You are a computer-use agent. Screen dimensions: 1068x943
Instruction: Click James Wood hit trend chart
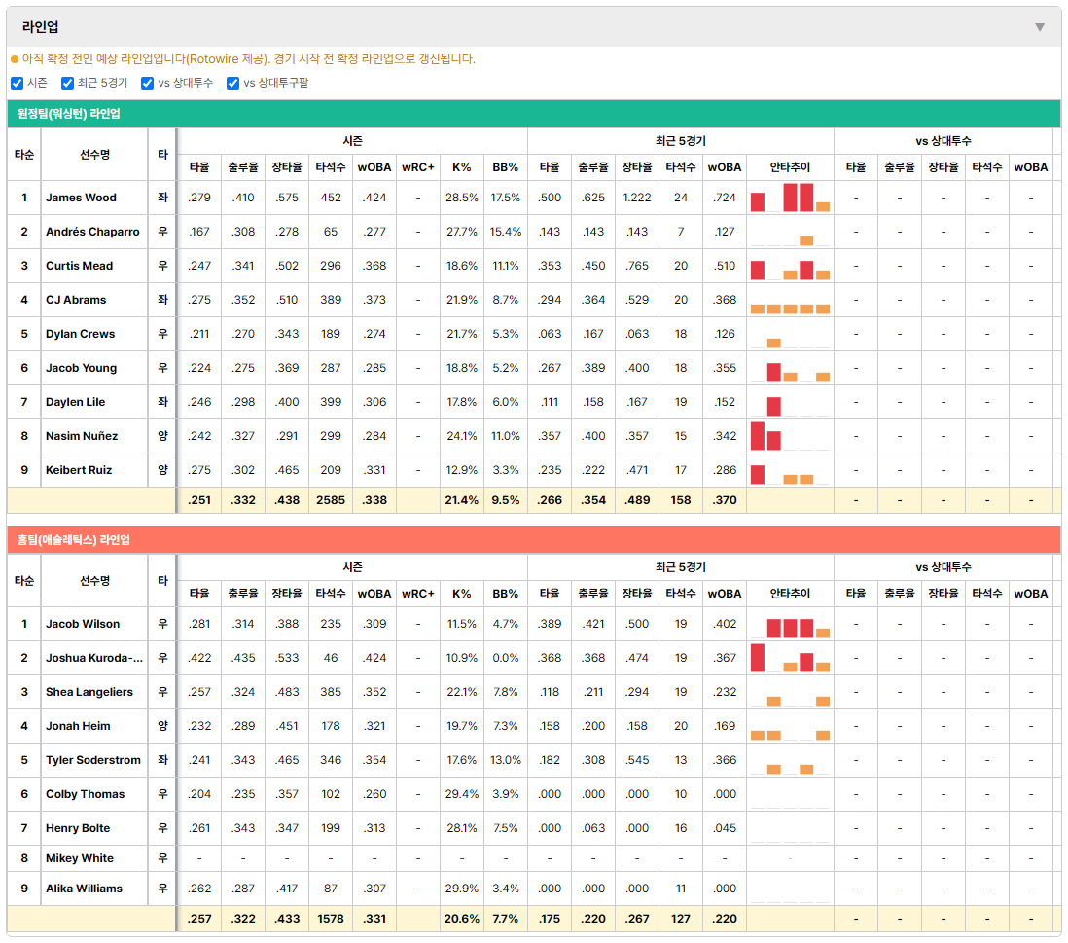click(790, 198)
